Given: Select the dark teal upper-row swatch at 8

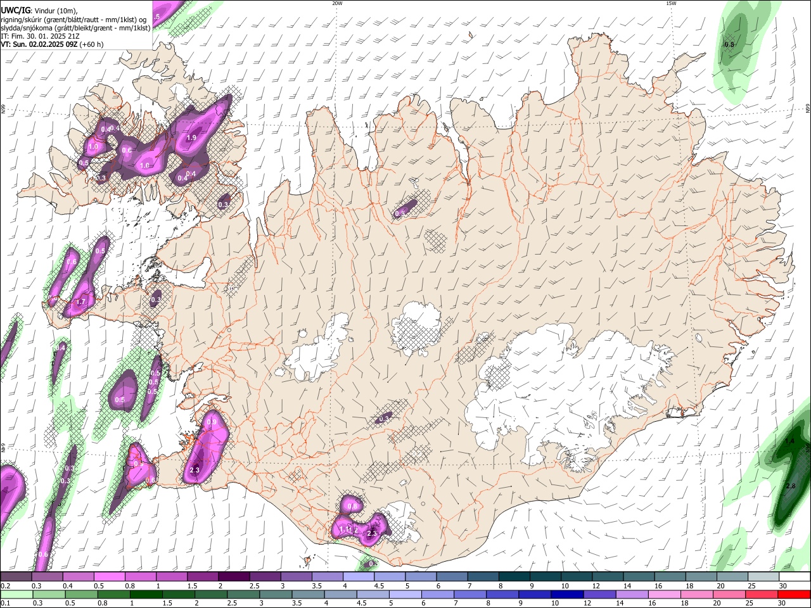Looking at the screenshot, I should click(514, 577).
